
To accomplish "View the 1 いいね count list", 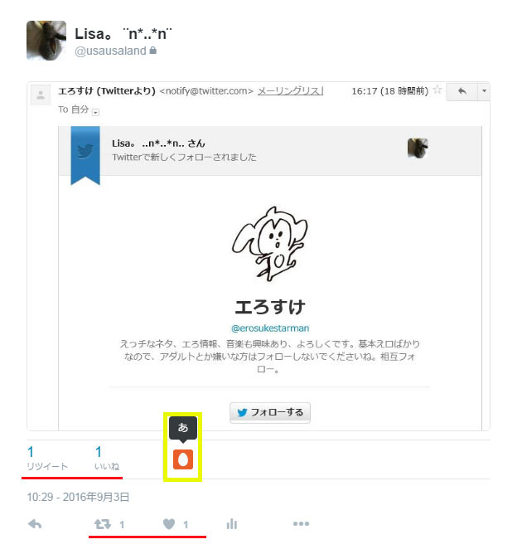I will click(107, 458).
